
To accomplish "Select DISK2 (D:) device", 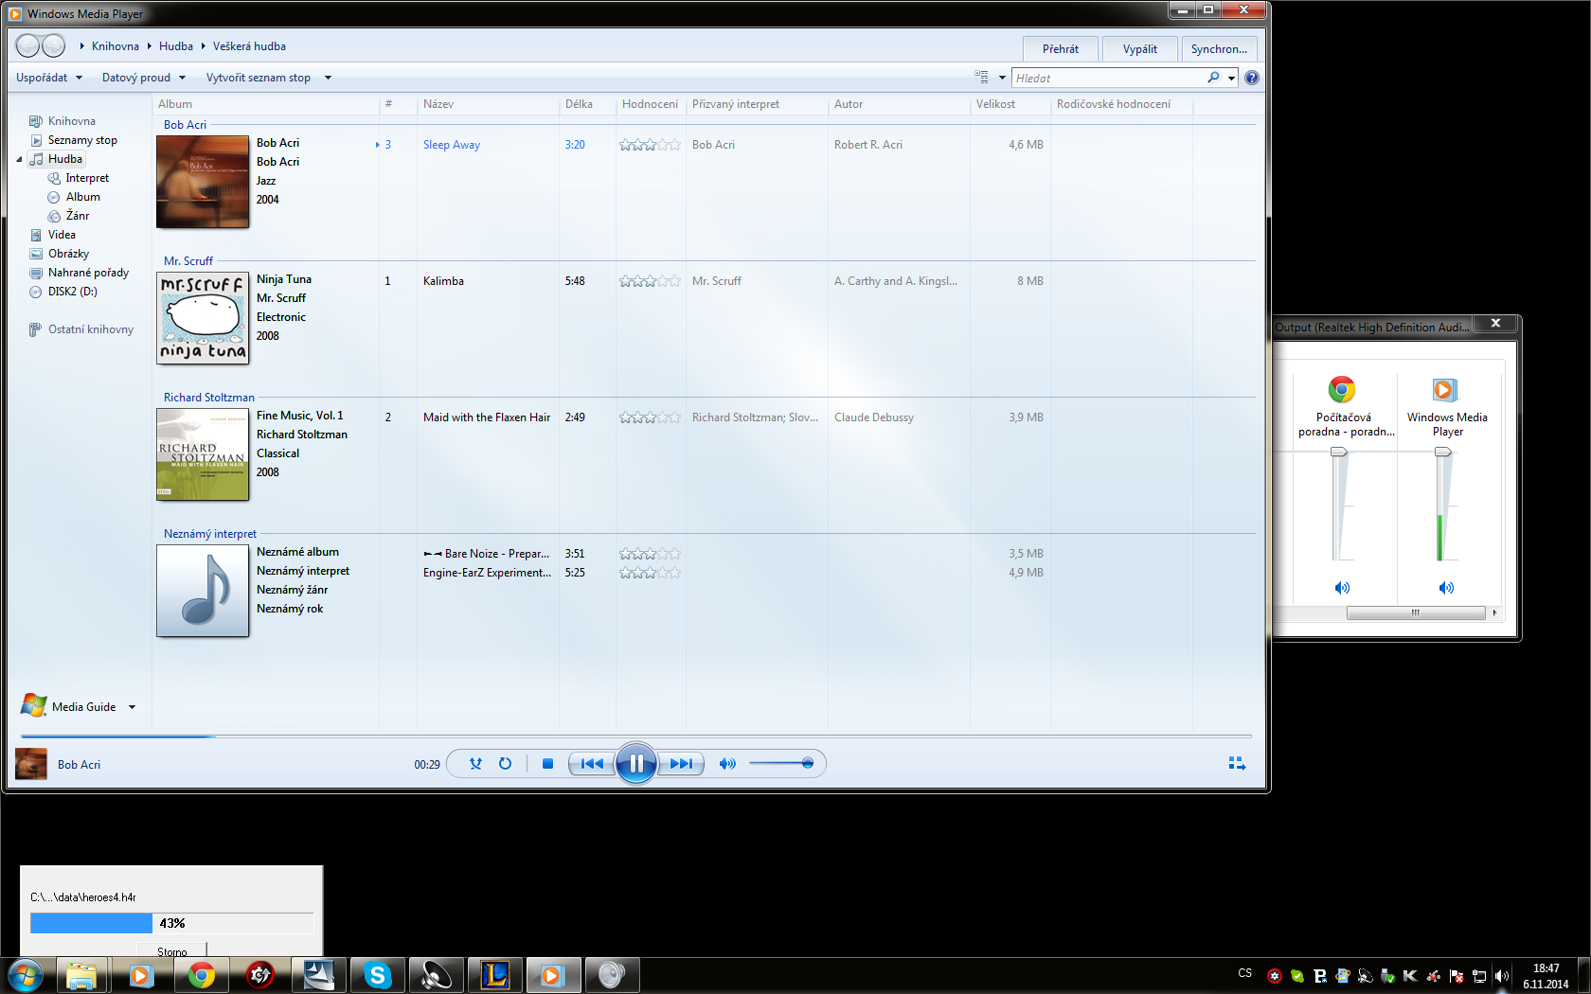I will coord(72,292).
